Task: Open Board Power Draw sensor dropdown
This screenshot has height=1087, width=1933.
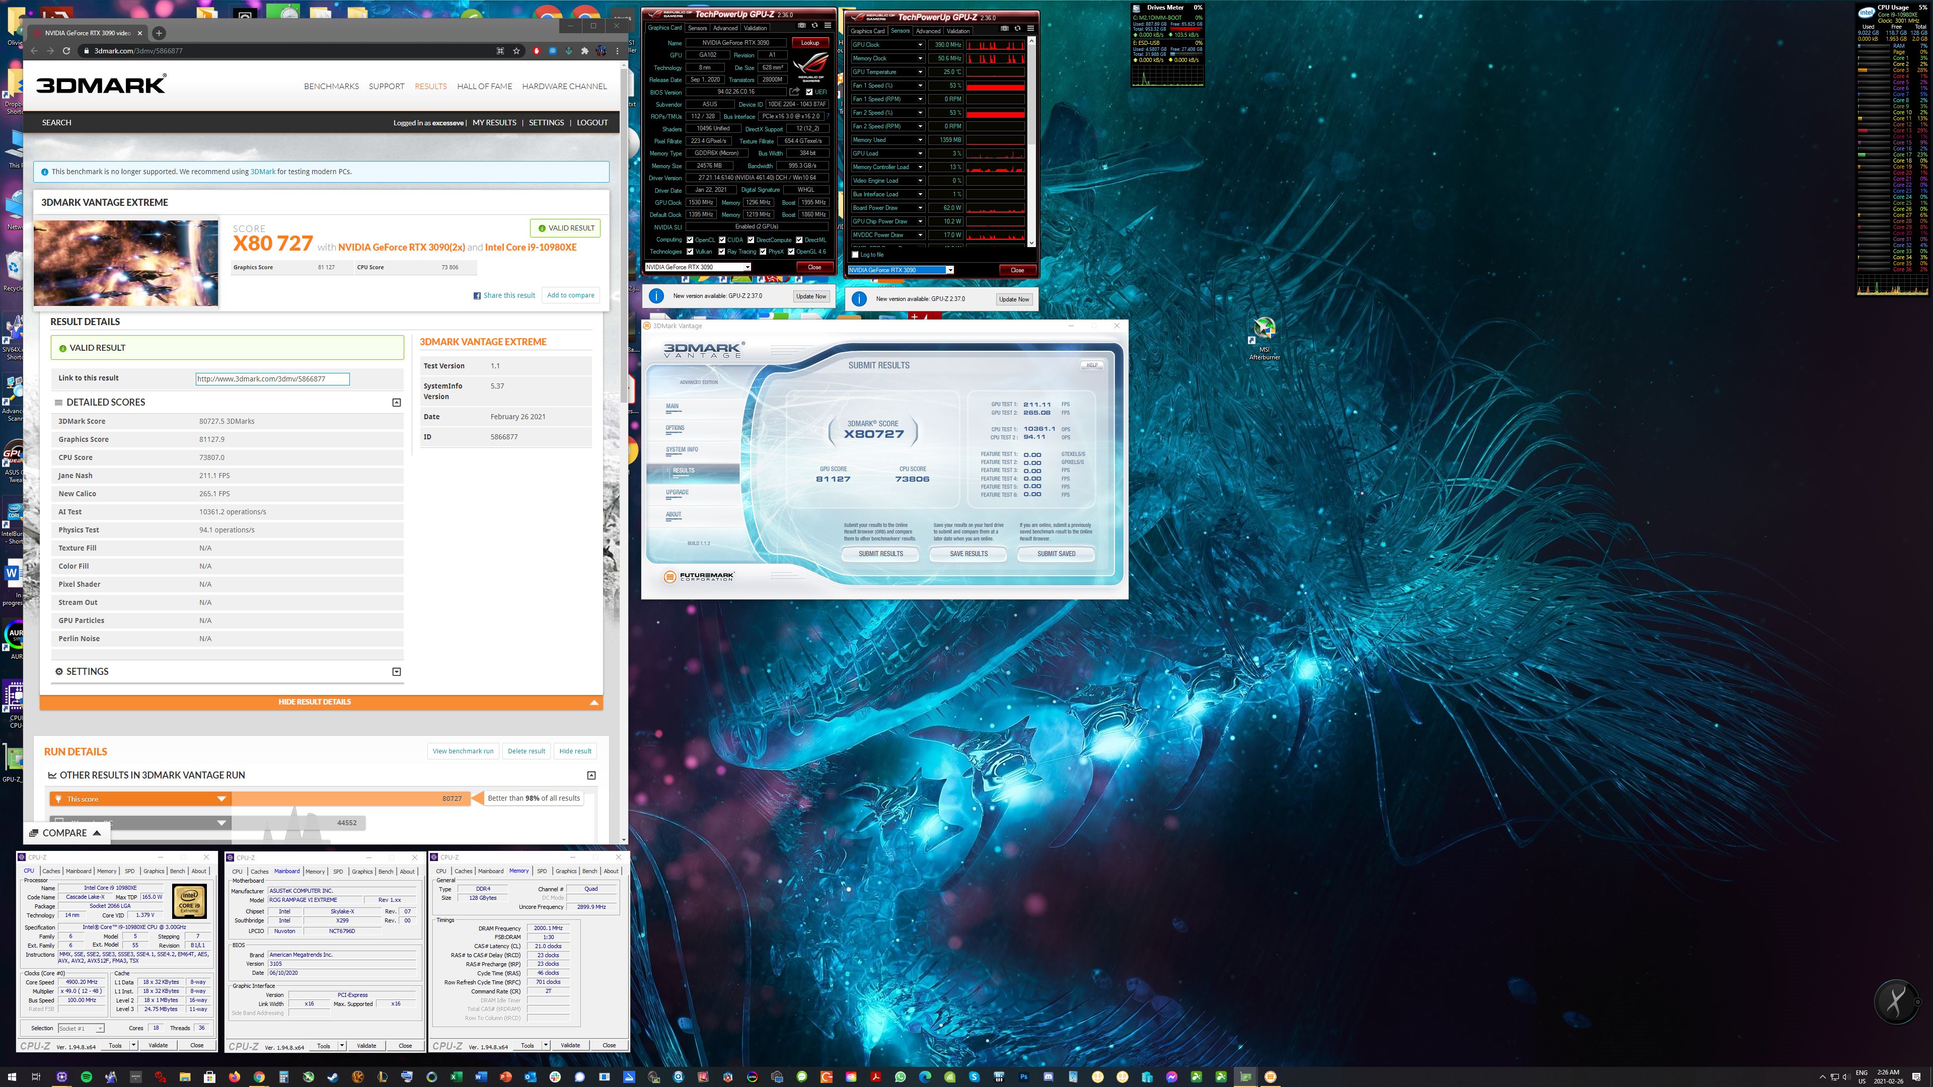Action: click(x=920, y=208)
